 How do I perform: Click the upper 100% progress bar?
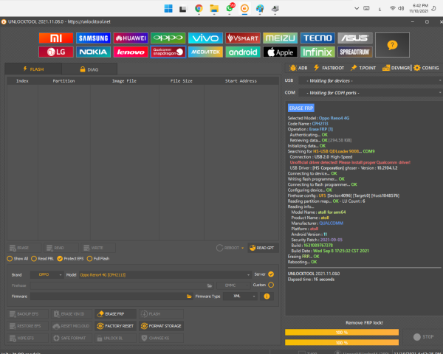(342, 333)
